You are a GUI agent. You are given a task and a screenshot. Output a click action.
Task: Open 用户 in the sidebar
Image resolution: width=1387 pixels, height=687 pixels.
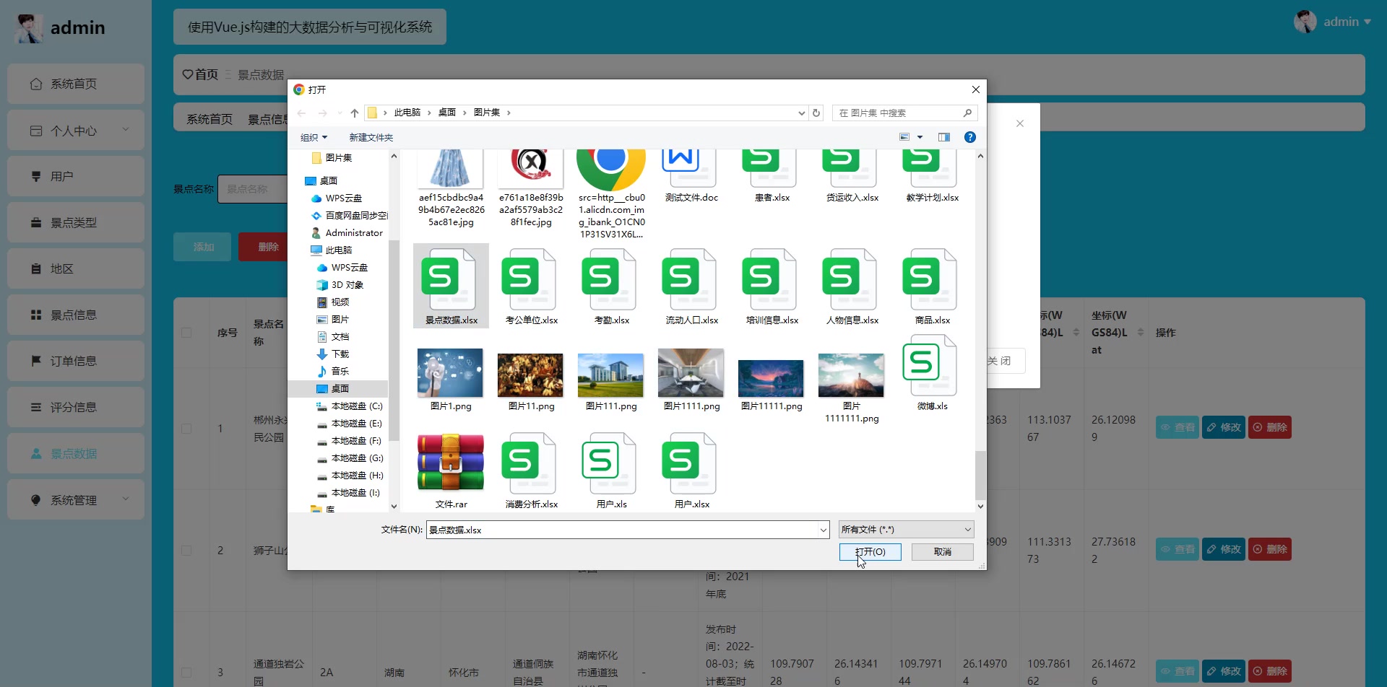[x=76, y=176]
